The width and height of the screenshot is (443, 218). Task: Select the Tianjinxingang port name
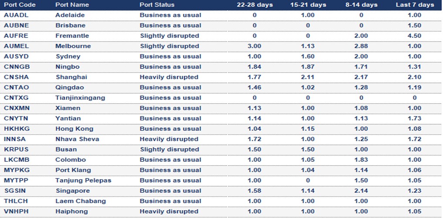click(x=80, y=98)
